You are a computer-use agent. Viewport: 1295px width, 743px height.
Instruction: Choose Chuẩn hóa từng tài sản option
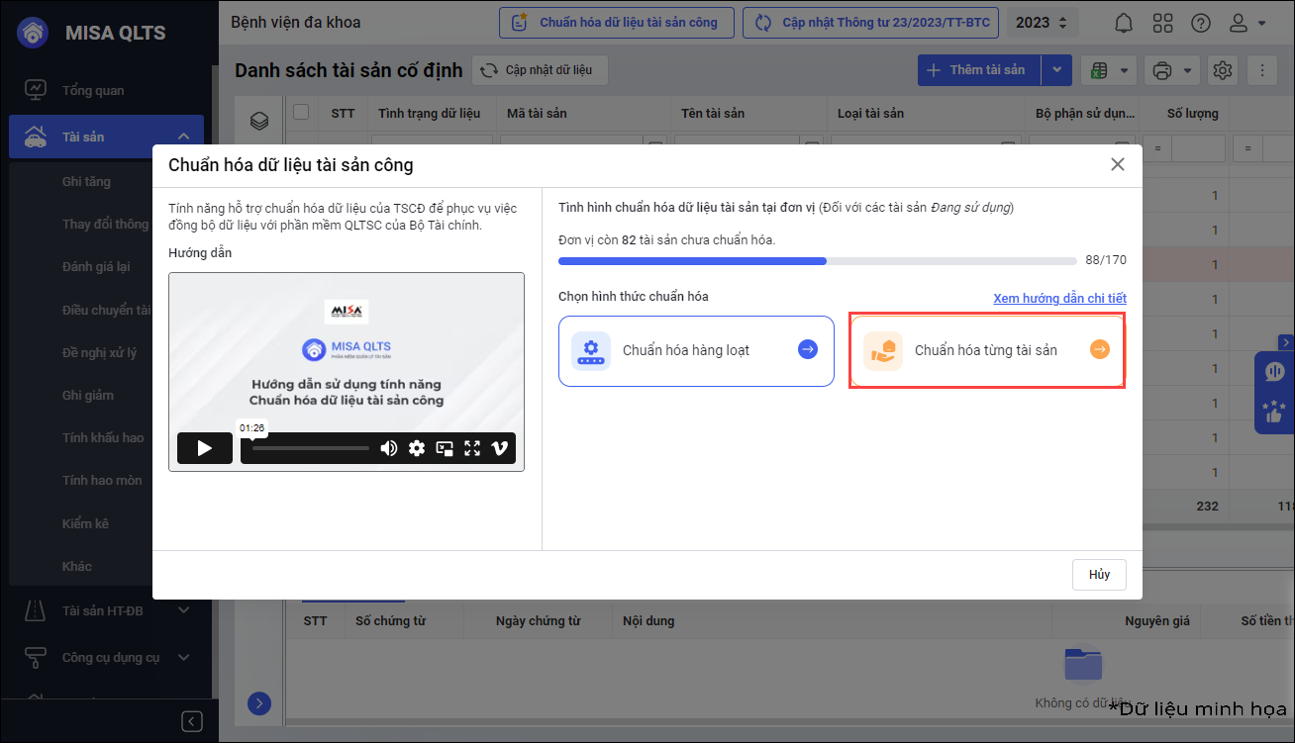click(986, 350)
